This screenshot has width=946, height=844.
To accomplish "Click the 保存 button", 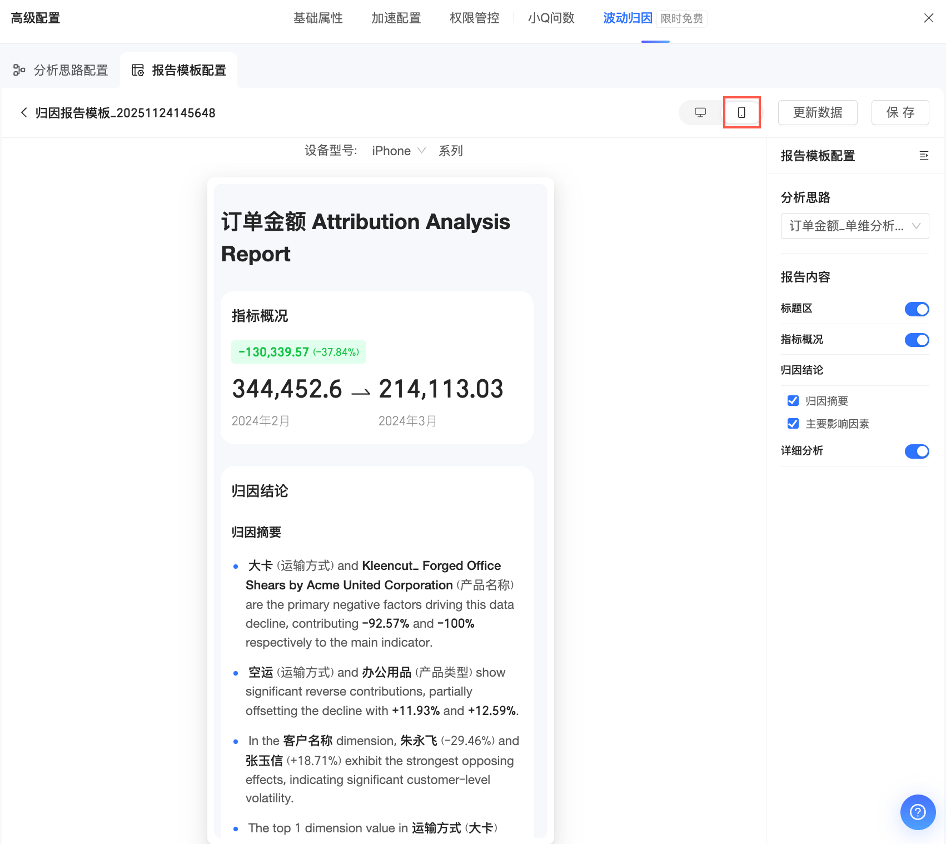I will tap(900, 112).
